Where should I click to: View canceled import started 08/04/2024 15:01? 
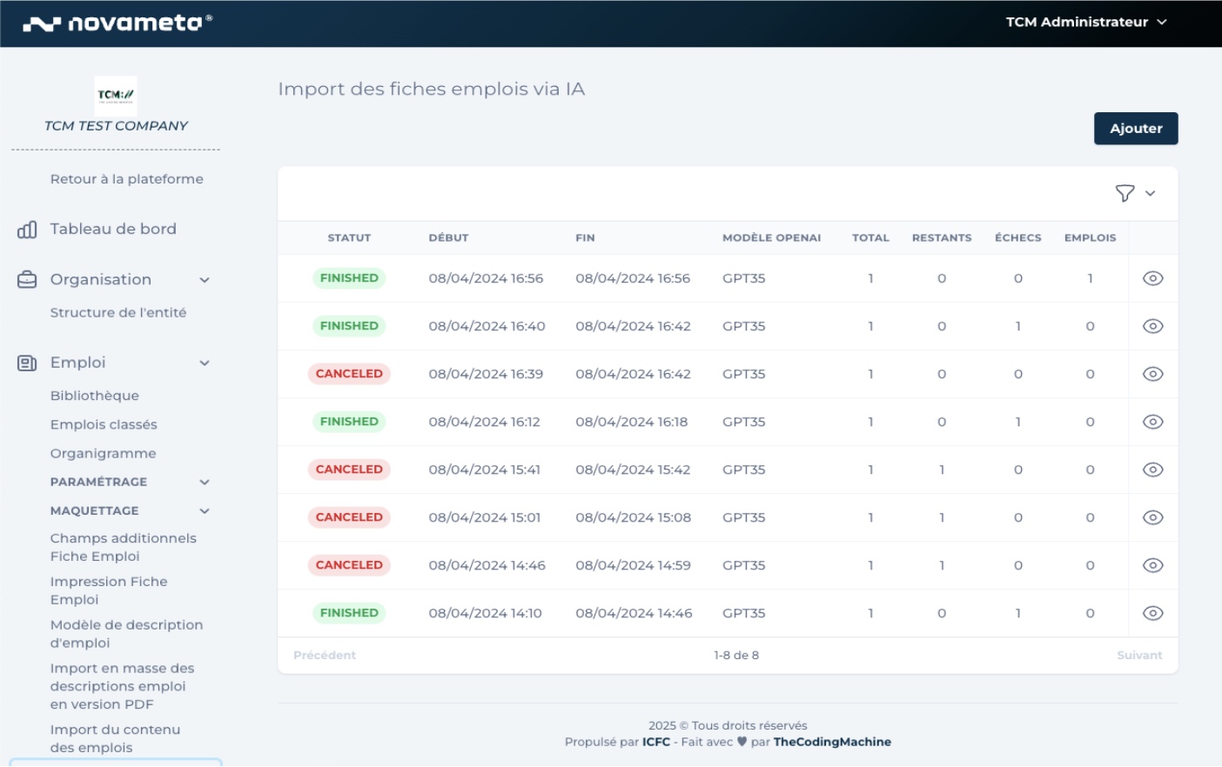coord(1152,517)
